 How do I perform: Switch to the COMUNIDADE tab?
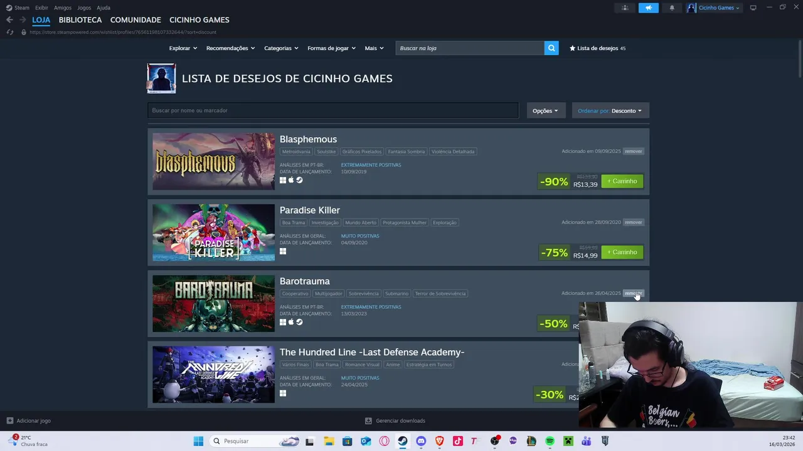[136, 20]
